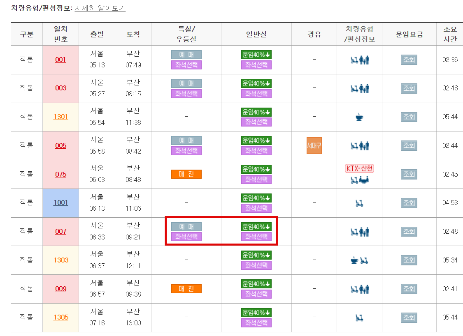The height and width of the screenshot is (336, 463).
Task: Select the 서대구 stopover tag for train 005
Action: (x=314, y=145)
